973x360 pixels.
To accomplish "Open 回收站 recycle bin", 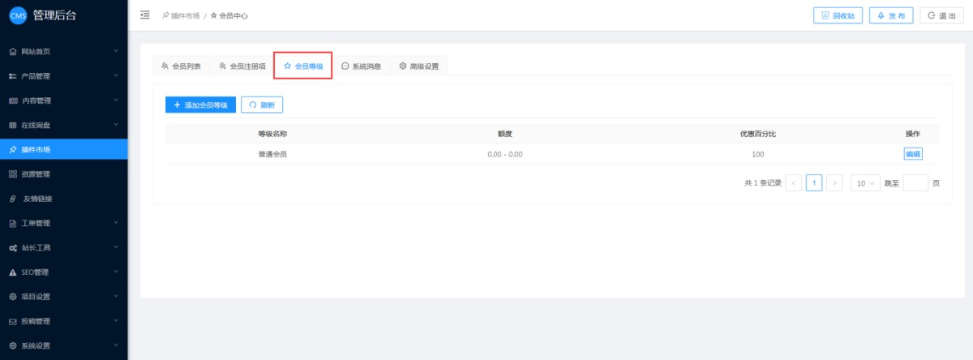I will [838, 15].
